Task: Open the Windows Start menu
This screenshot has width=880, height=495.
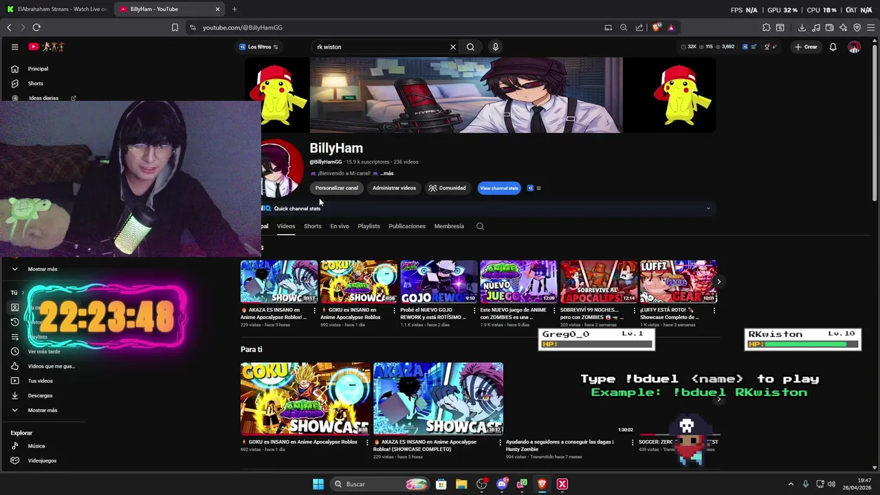Action: (x=318, y=484)
